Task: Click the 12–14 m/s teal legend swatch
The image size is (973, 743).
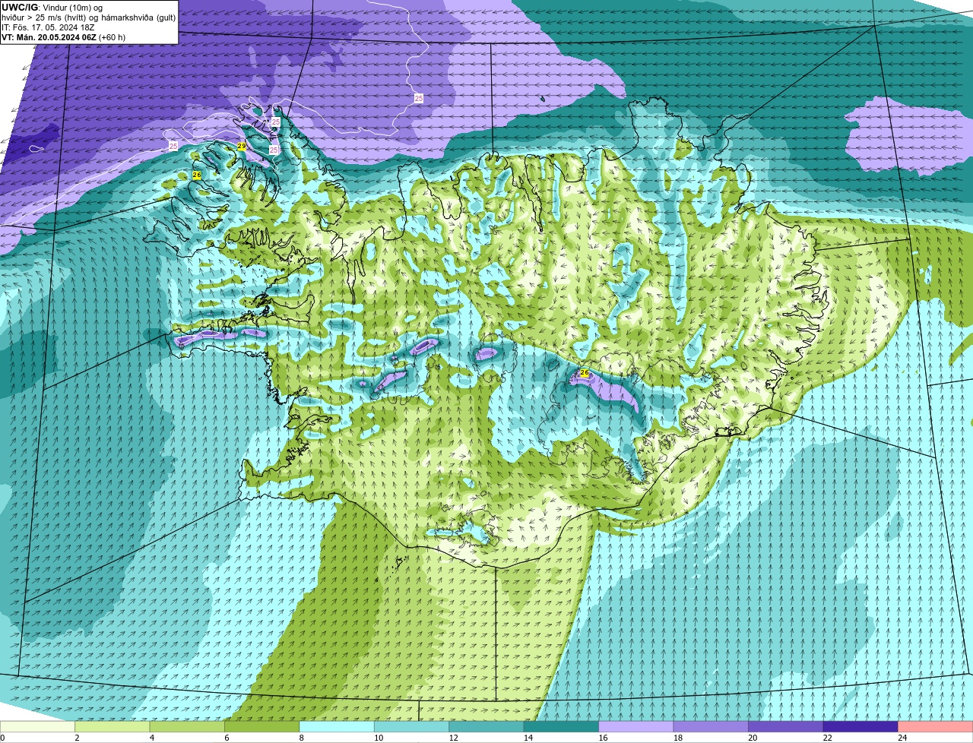Action: 486,726
